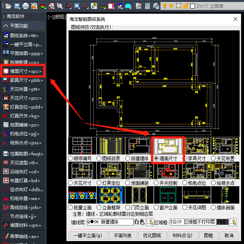This screenshot has height=244, width=244.
Task: Click the printer icon in the top toolbar
Action: coord(26,6)
